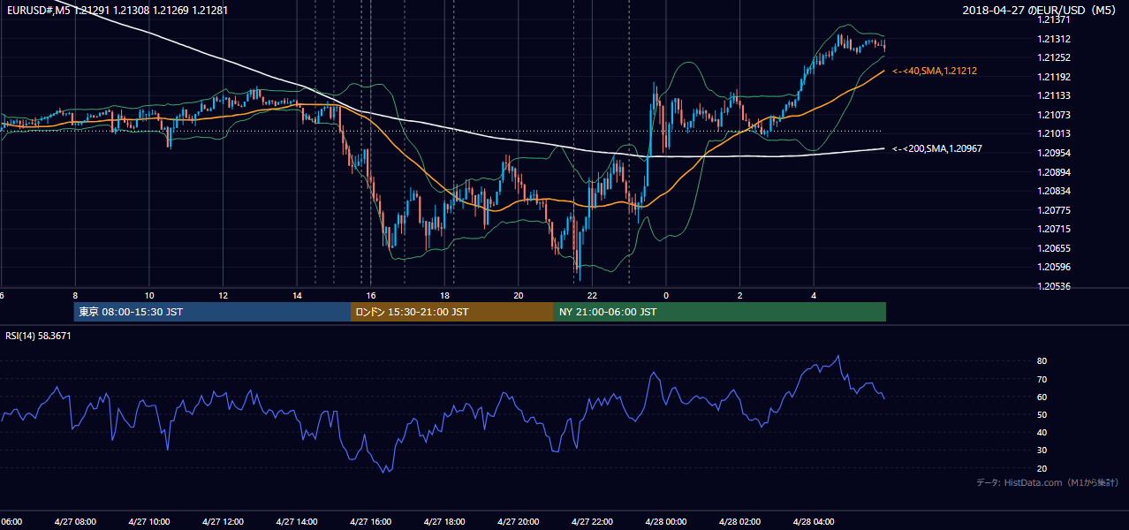
Task: Click price axis value 1.20954
Action: [x=1055, y=153]
